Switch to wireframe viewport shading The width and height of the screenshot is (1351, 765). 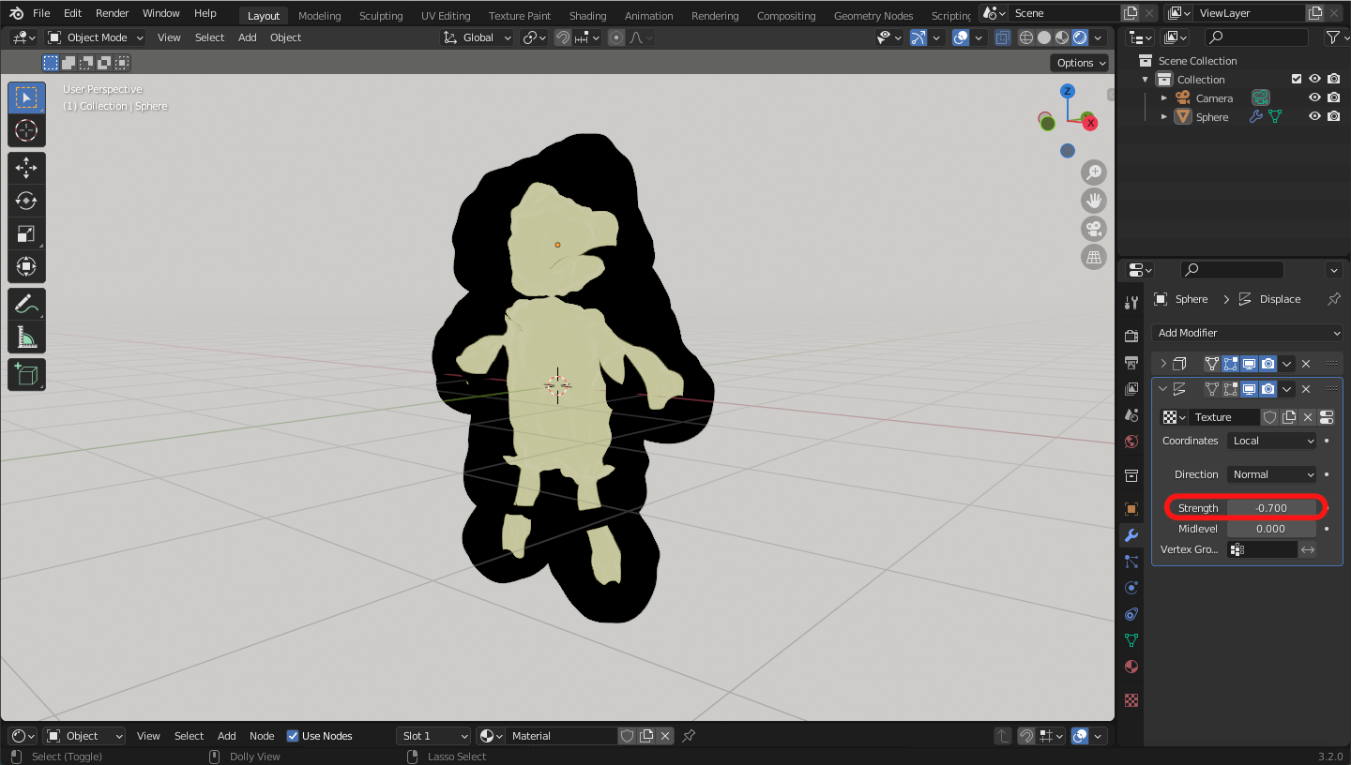coord(1026,37)
